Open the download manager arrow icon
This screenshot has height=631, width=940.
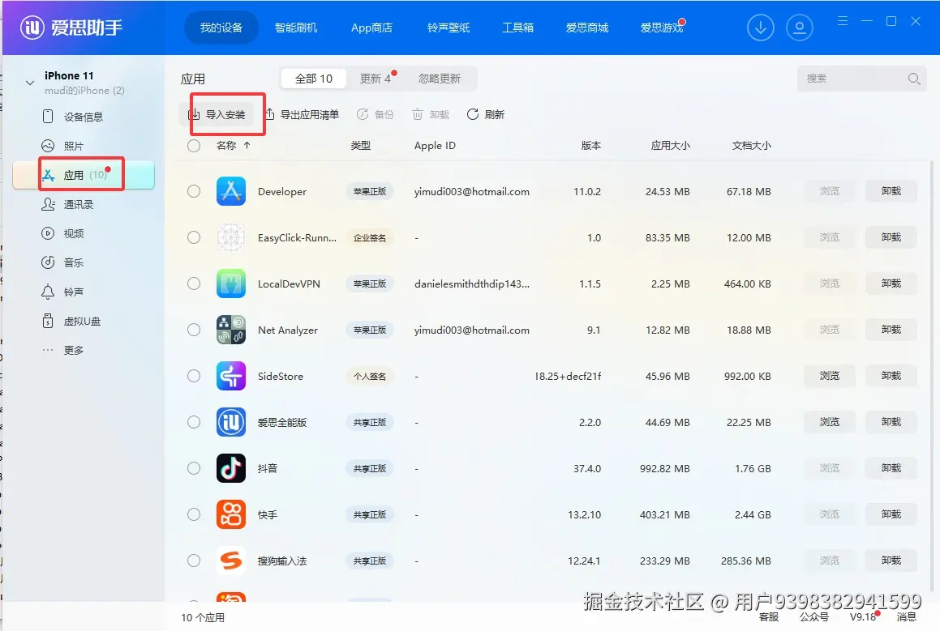tap(760, 28)
